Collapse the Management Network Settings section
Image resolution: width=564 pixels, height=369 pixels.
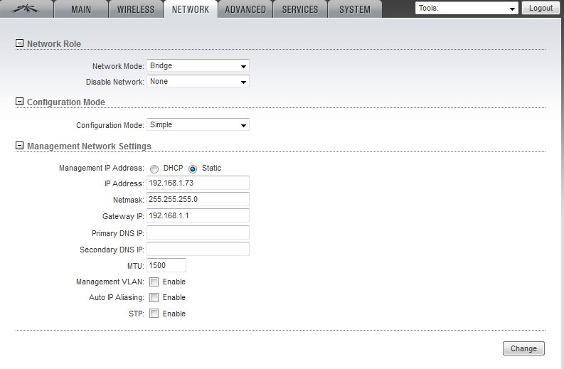point(19,146)
